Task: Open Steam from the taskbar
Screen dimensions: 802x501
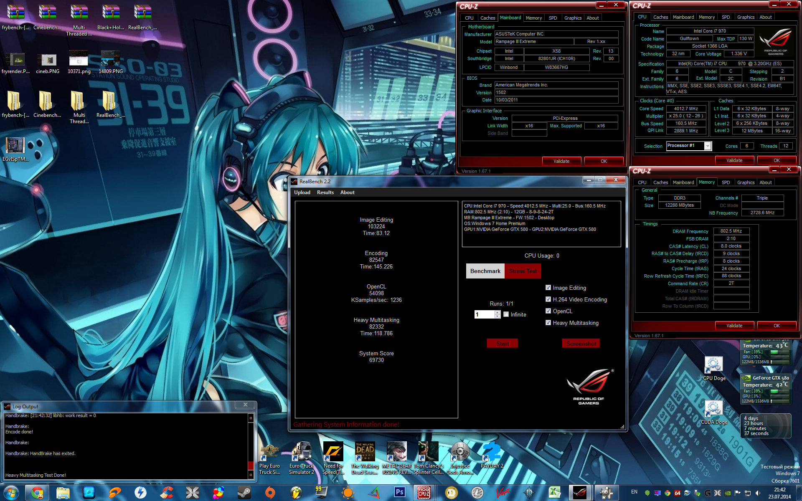Action: (x=244, y=493)
